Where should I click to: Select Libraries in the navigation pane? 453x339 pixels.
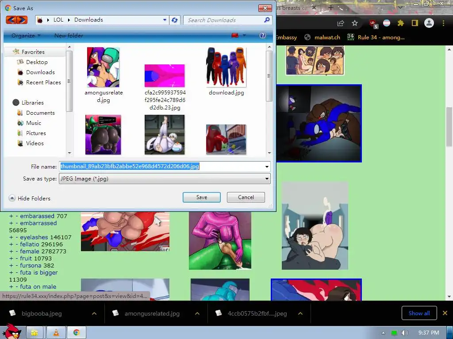32,102
